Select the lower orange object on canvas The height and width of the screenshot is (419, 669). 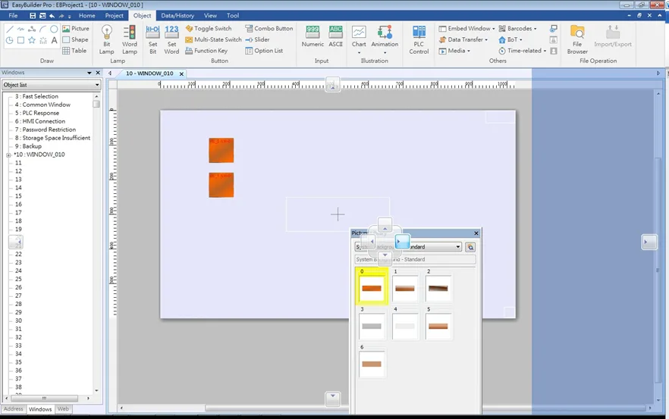pos(221,185)
